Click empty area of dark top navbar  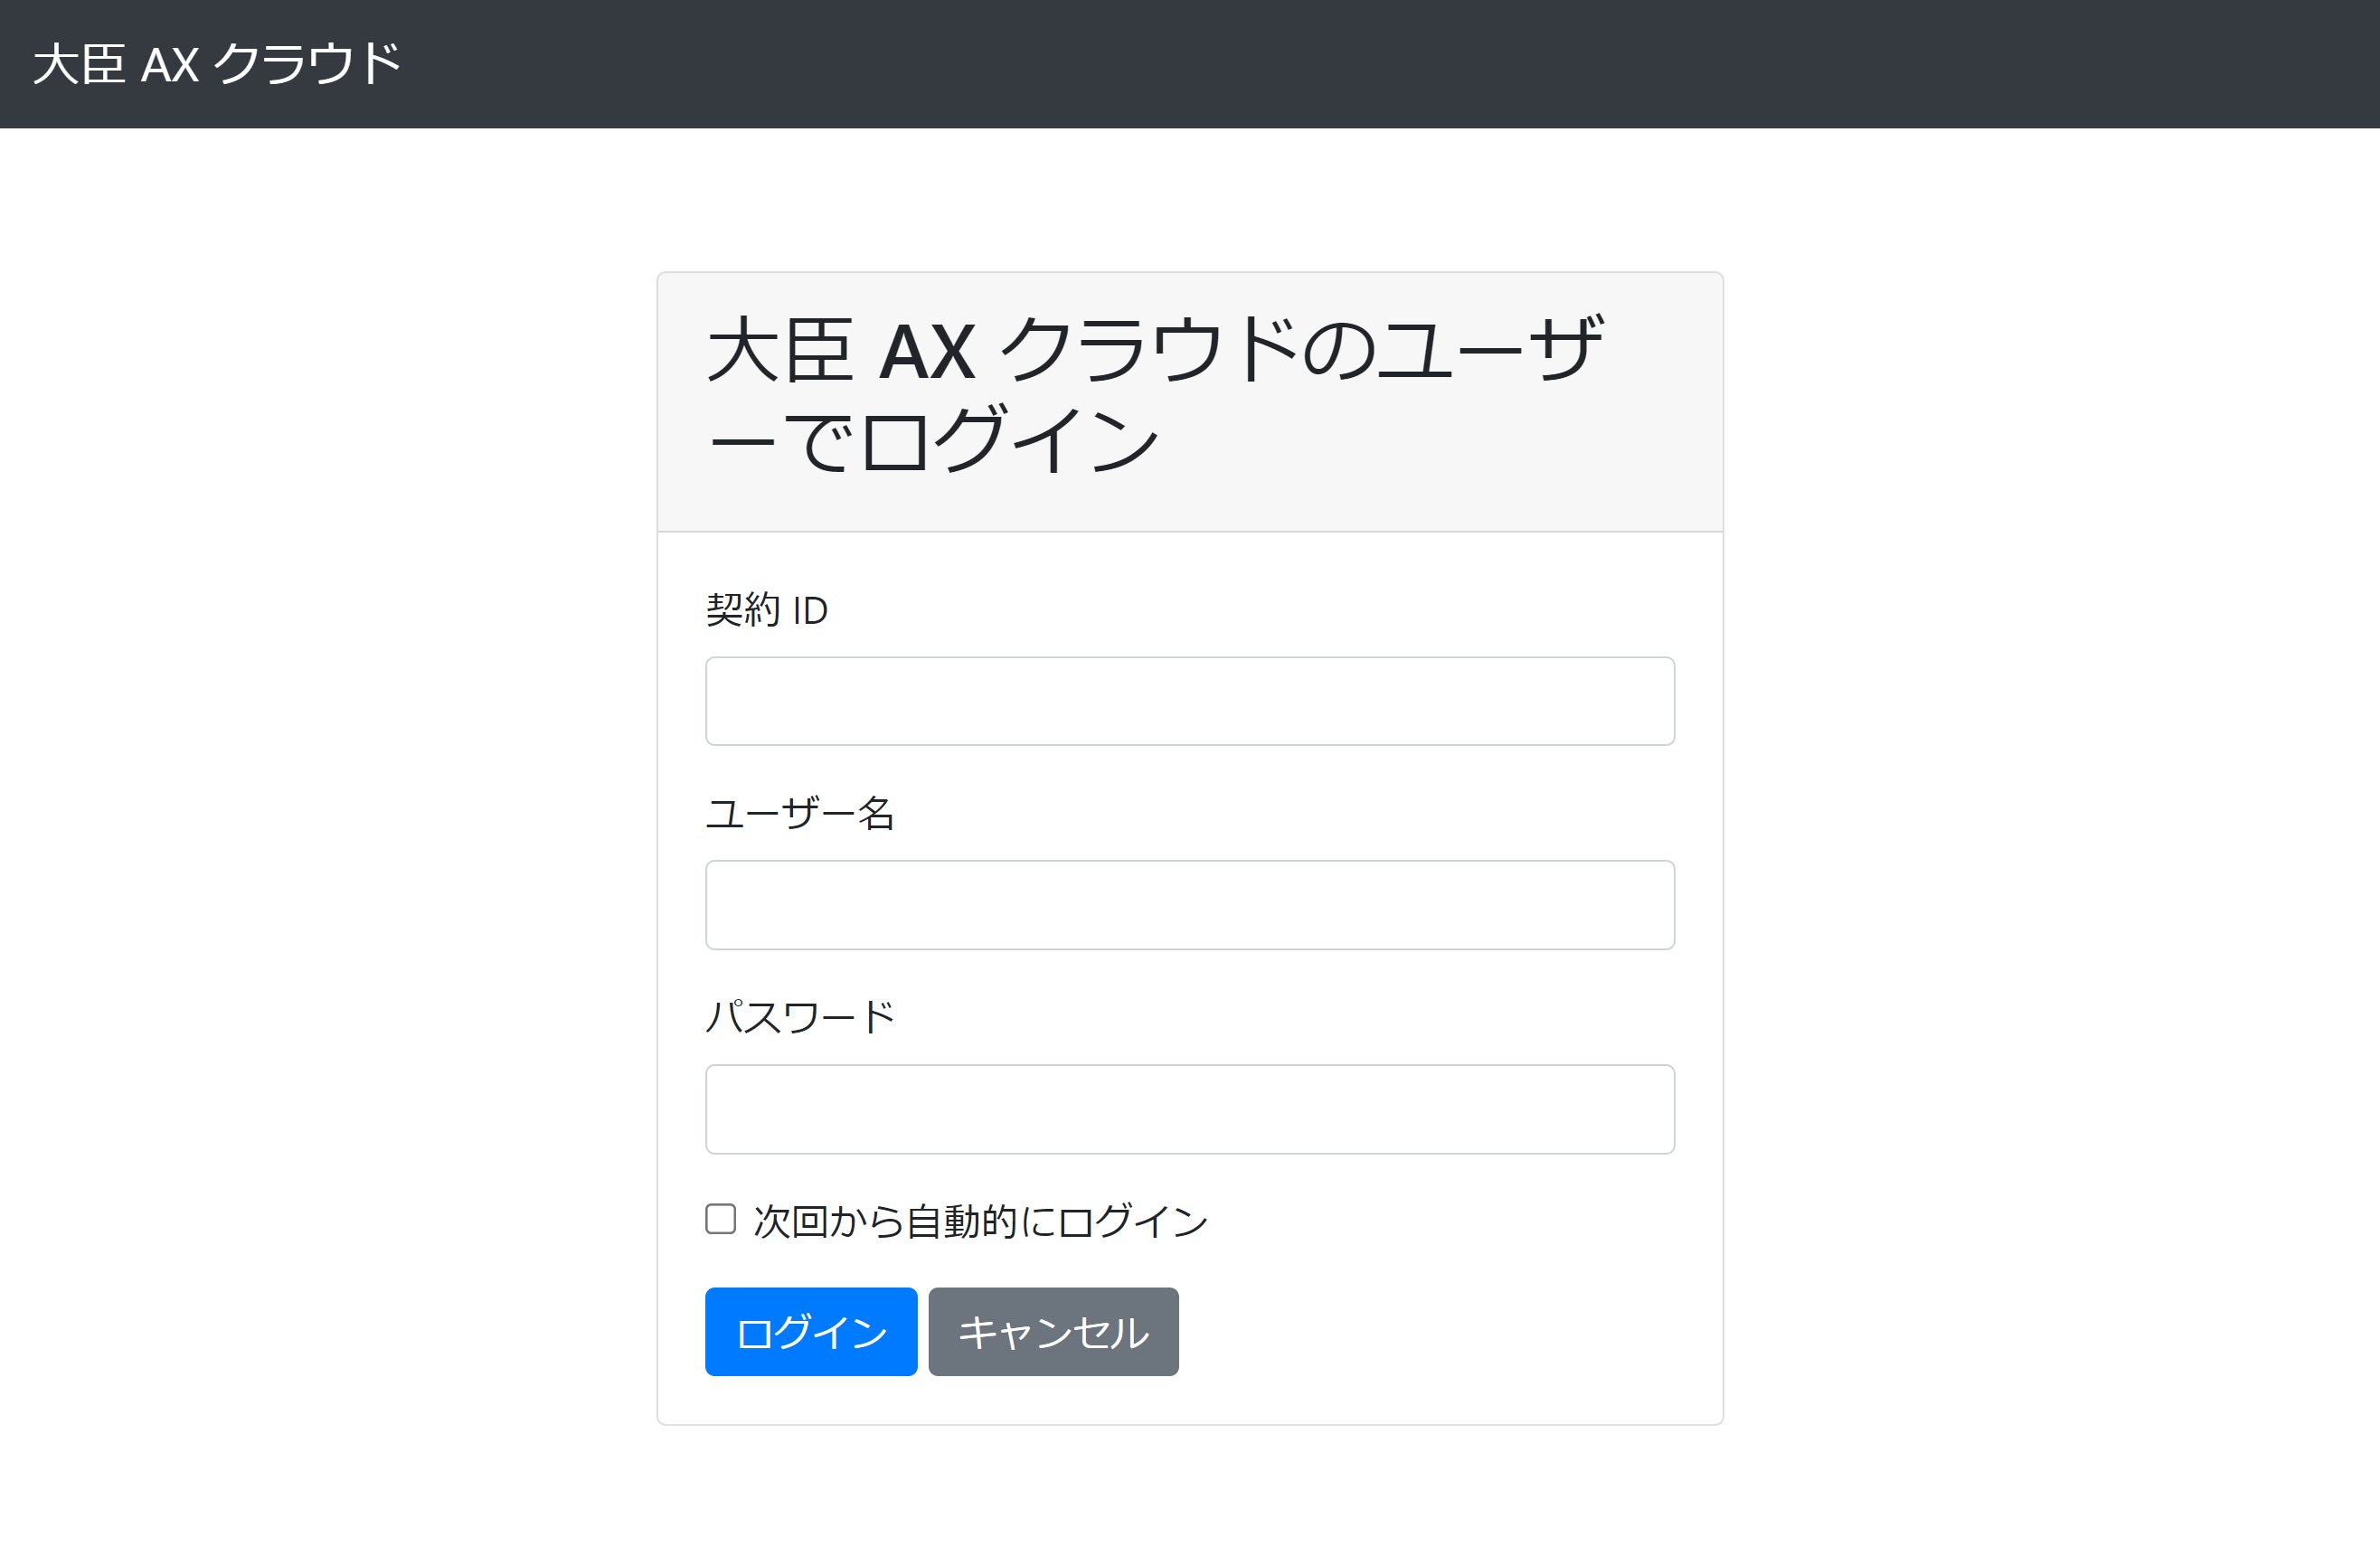tap(1400, 64)
